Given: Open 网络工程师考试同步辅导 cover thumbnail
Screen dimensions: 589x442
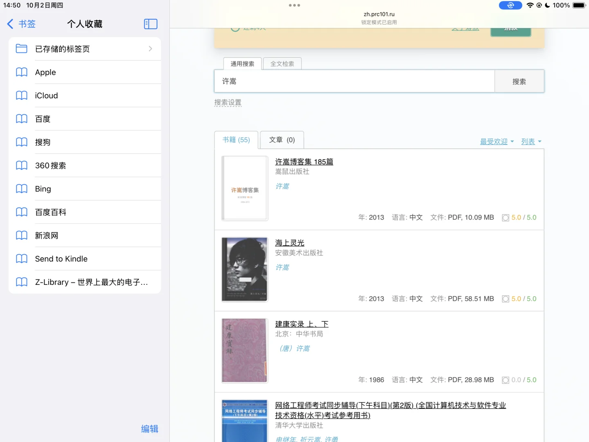Looking at the screenshot, I should [x=245, y=421].
